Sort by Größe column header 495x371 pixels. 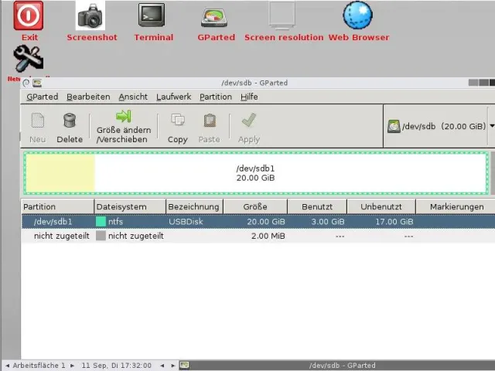(254, 206)
